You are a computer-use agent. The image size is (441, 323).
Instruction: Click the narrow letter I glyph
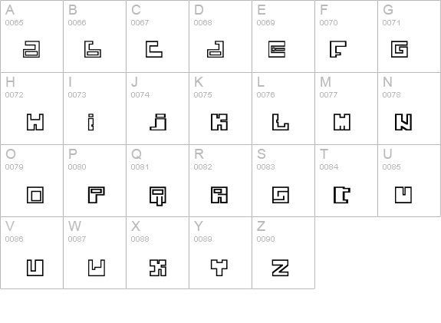tap(91, 122)
